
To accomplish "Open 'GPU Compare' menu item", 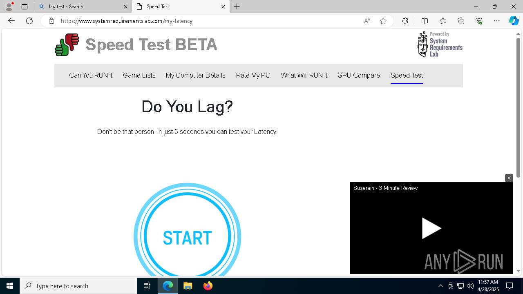I will point(359,75).
